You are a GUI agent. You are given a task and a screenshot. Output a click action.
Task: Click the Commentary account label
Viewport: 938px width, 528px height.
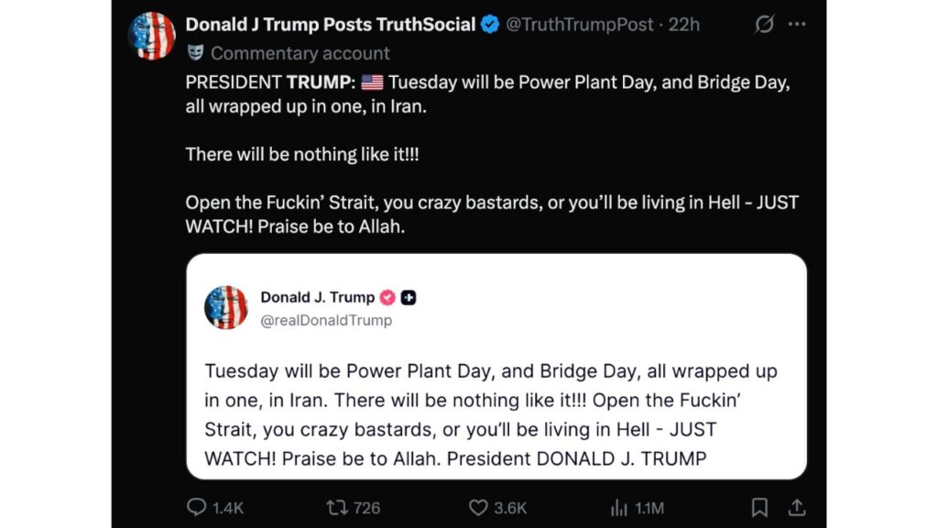(x=300, y=53)
